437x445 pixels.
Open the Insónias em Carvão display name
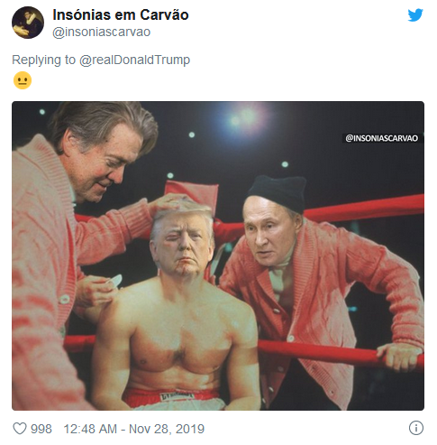point(121,14)
